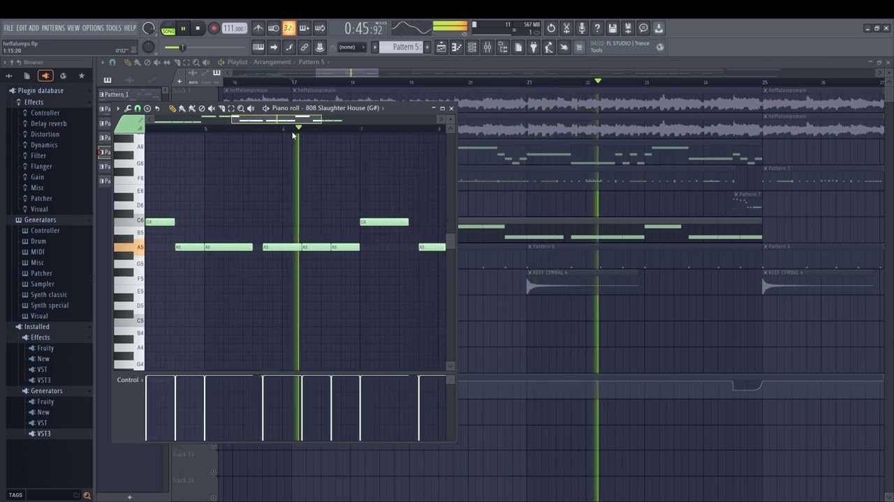
Task: Open the (none) preset selector dropdown
Action: coord(352,47)
